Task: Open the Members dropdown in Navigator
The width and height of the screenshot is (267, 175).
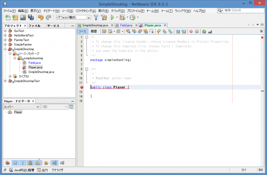Action: coord(21,107)
